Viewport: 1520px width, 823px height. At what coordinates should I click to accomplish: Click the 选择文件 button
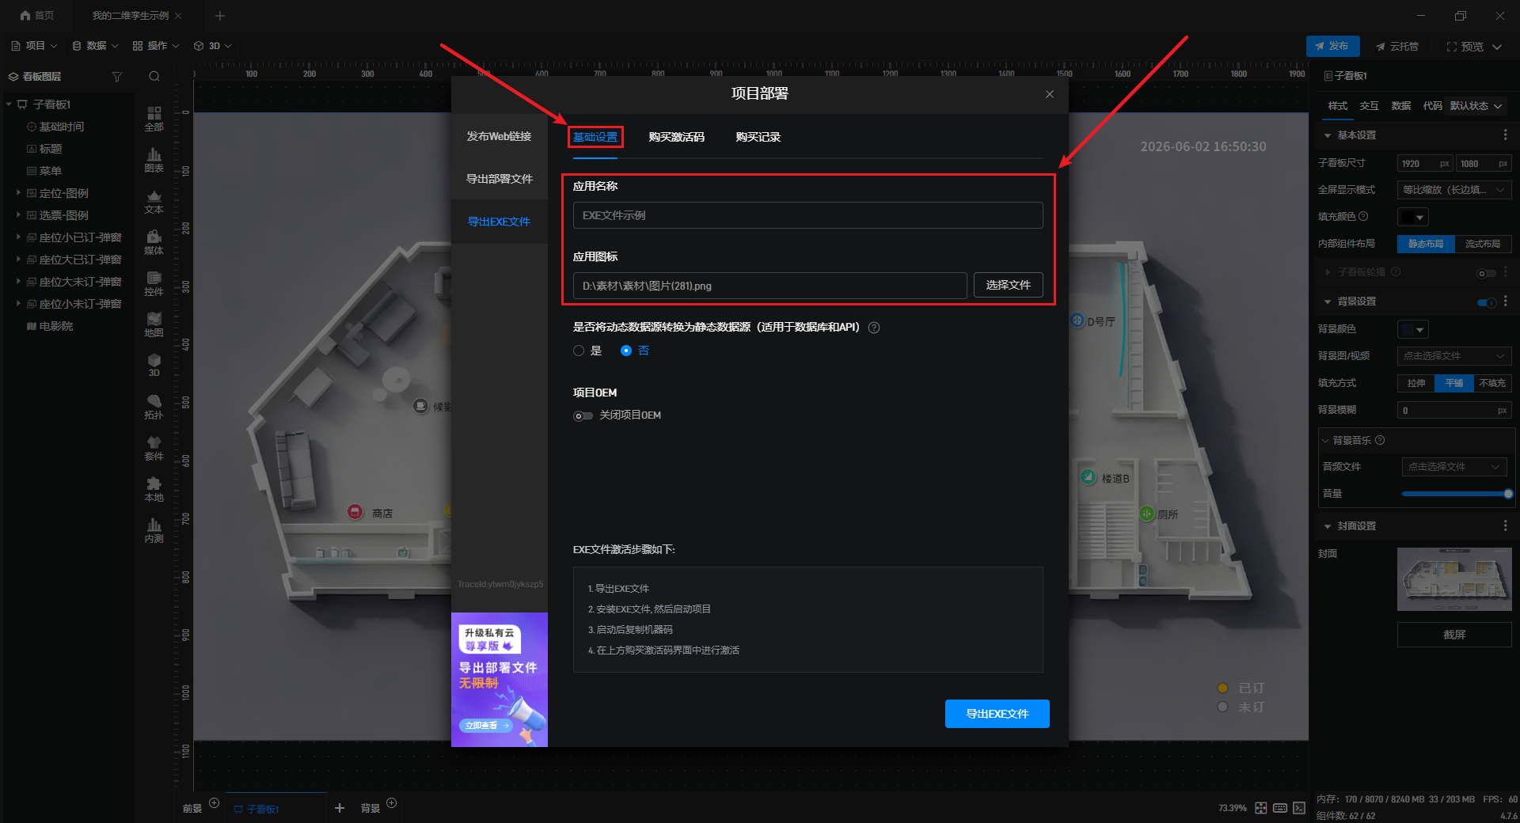[1008, 285]
